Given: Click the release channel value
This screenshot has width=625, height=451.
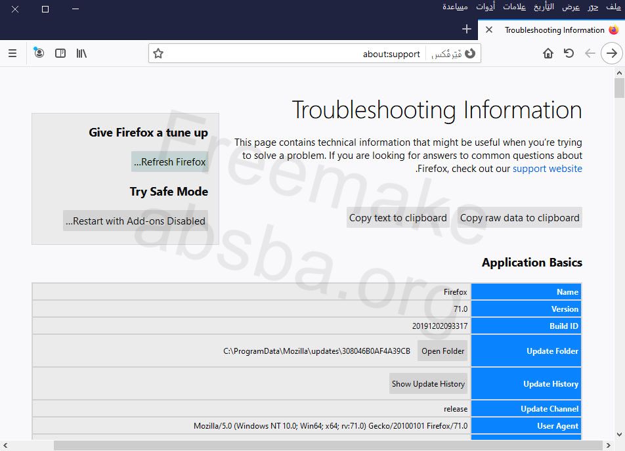Looking at the screenshot, I should click(x=456, y=409).
